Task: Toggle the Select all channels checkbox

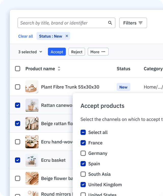Action: tap(83, 132)
